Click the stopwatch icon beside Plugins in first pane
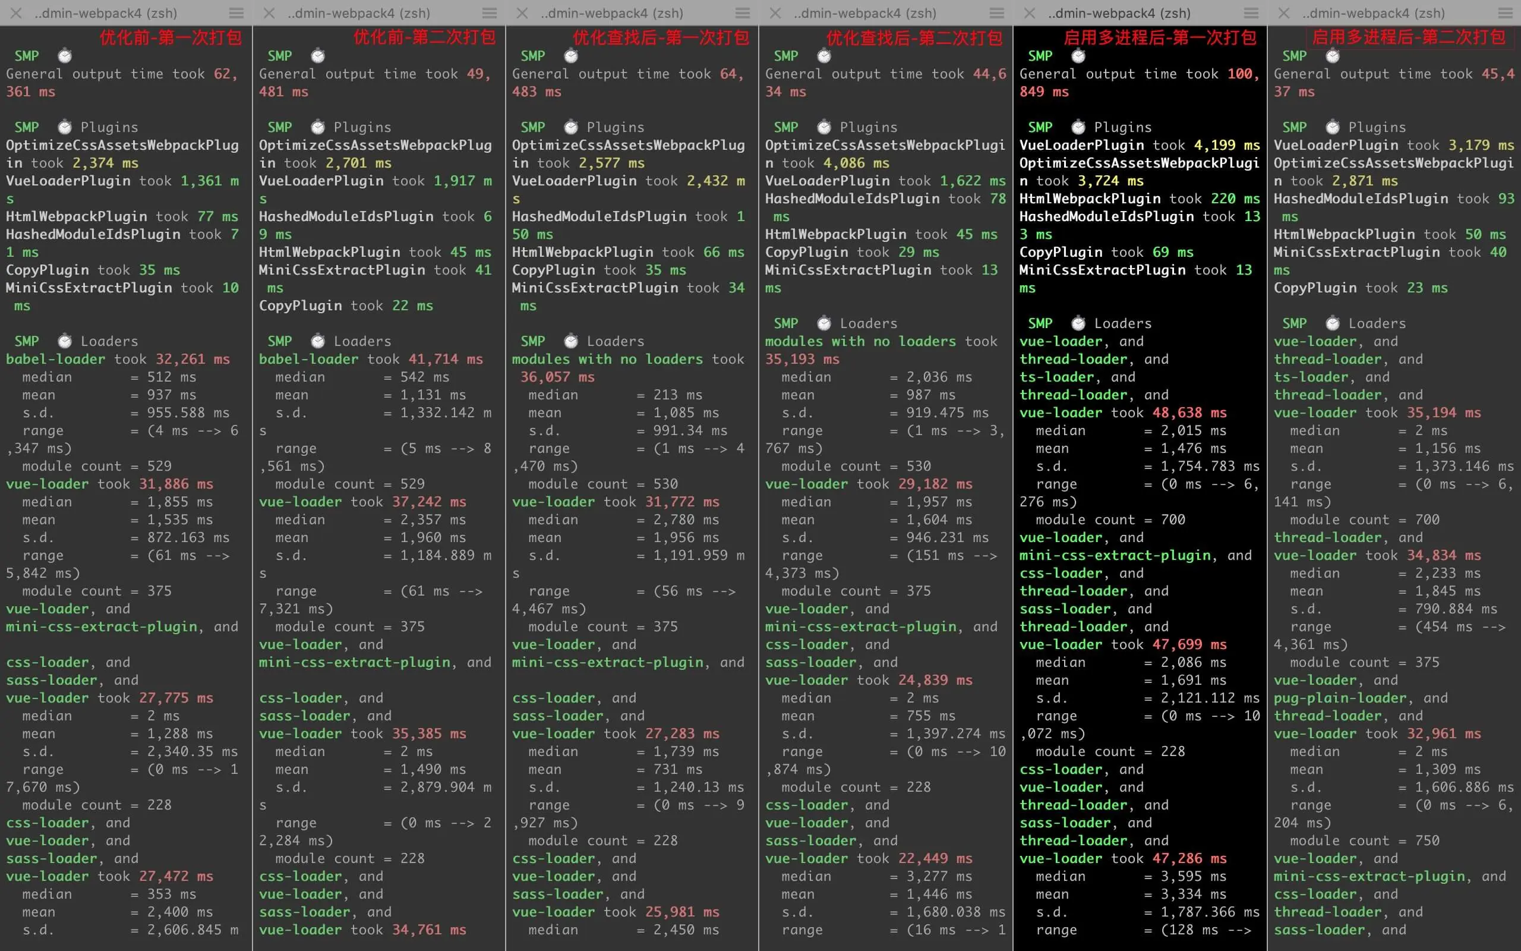This screenshot has height=951, width=1521. 65,127
